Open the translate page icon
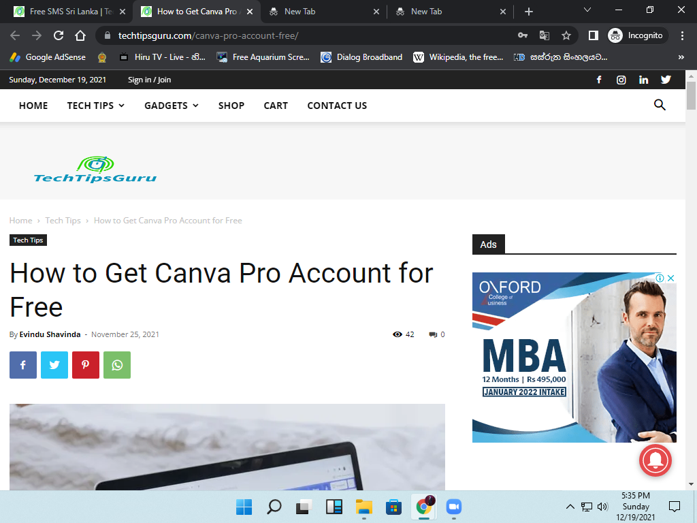This screenshot has height=523, width=697. coord(544,35)
